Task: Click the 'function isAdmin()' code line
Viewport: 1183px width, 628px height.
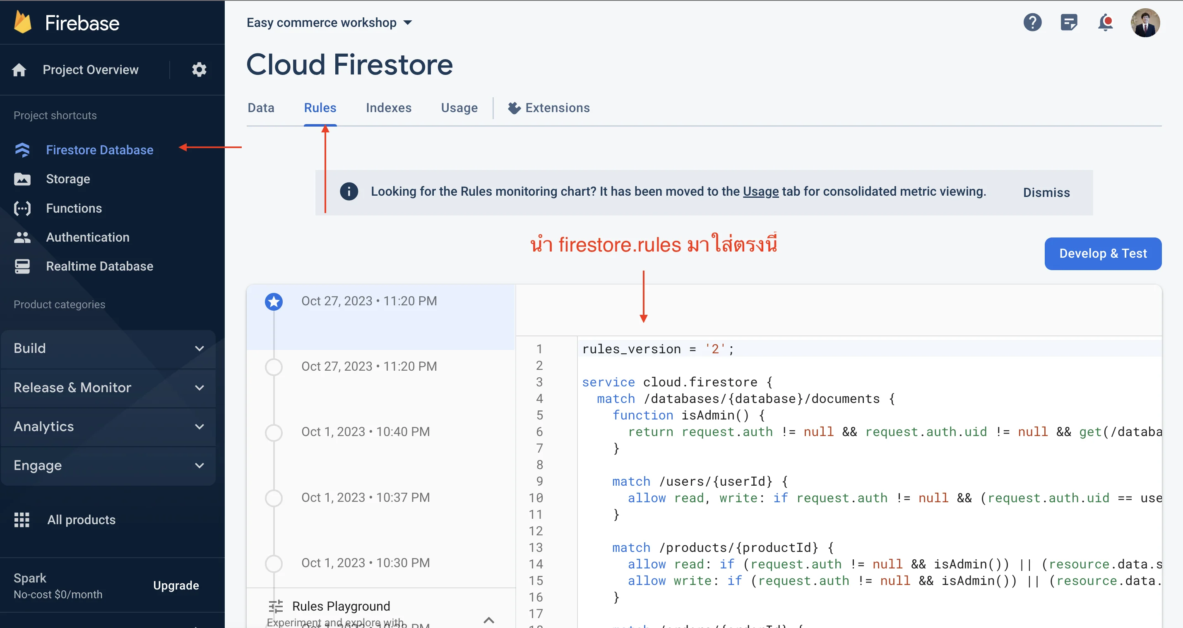Action: point(688,415)
